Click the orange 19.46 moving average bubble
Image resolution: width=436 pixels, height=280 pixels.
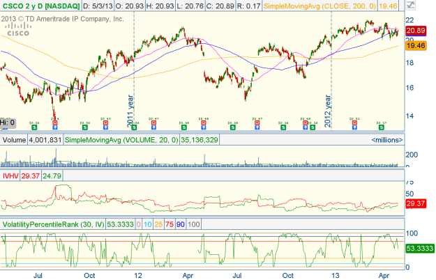416,45
